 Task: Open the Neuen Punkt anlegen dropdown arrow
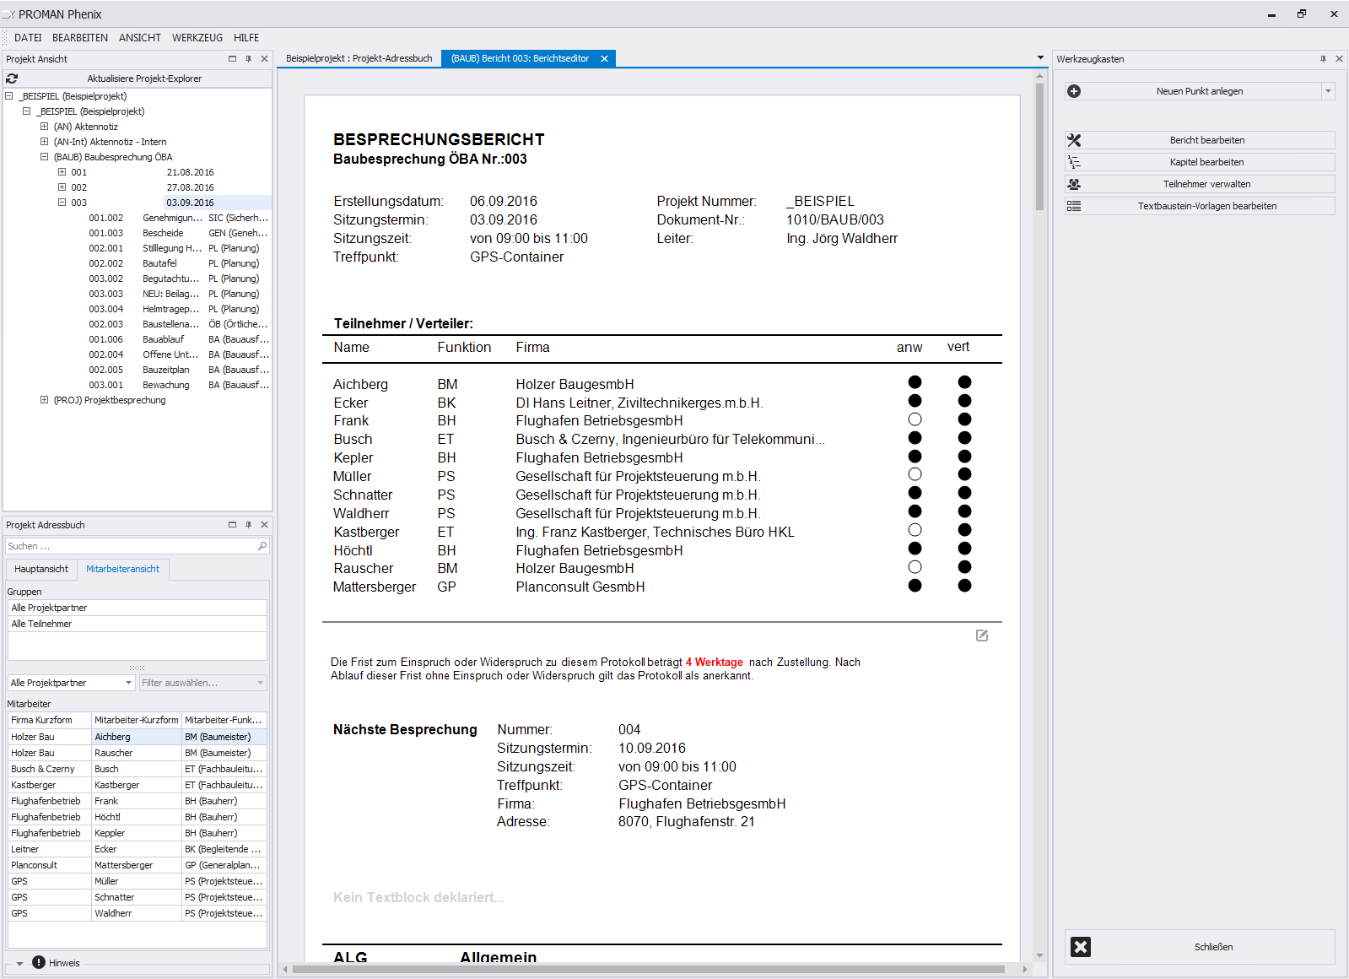[1328, 91]
